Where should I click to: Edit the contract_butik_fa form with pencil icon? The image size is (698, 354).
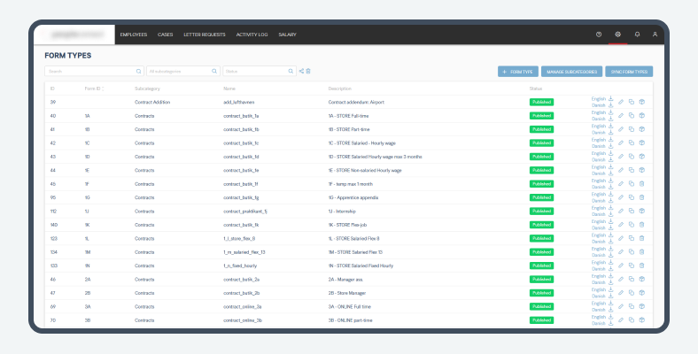[621, 116]
